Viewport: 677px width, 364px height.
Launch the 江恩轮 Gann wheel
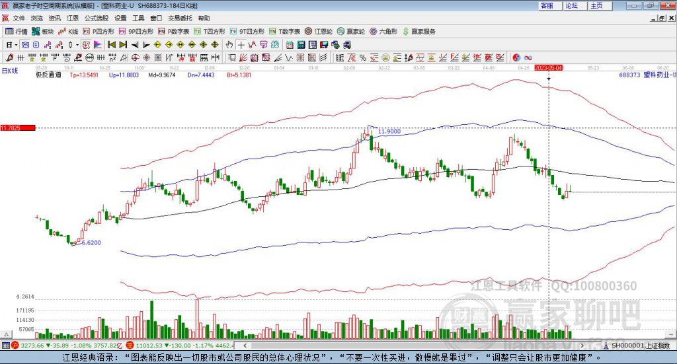point(318,32)
